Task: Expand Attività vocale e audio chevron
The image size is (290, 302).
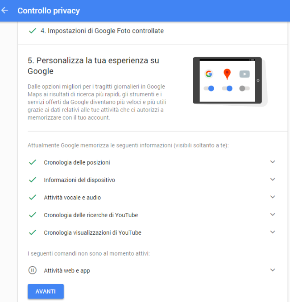Action: 273,197
